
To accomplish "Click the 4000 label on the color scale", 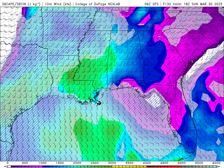I will click(147, 163).
